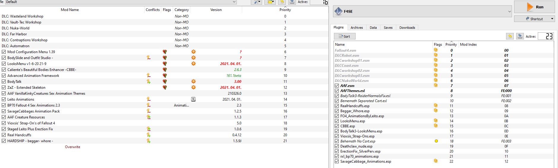Click the Run button
Viewport: 558px width, 168px height.
click(534, 7)
